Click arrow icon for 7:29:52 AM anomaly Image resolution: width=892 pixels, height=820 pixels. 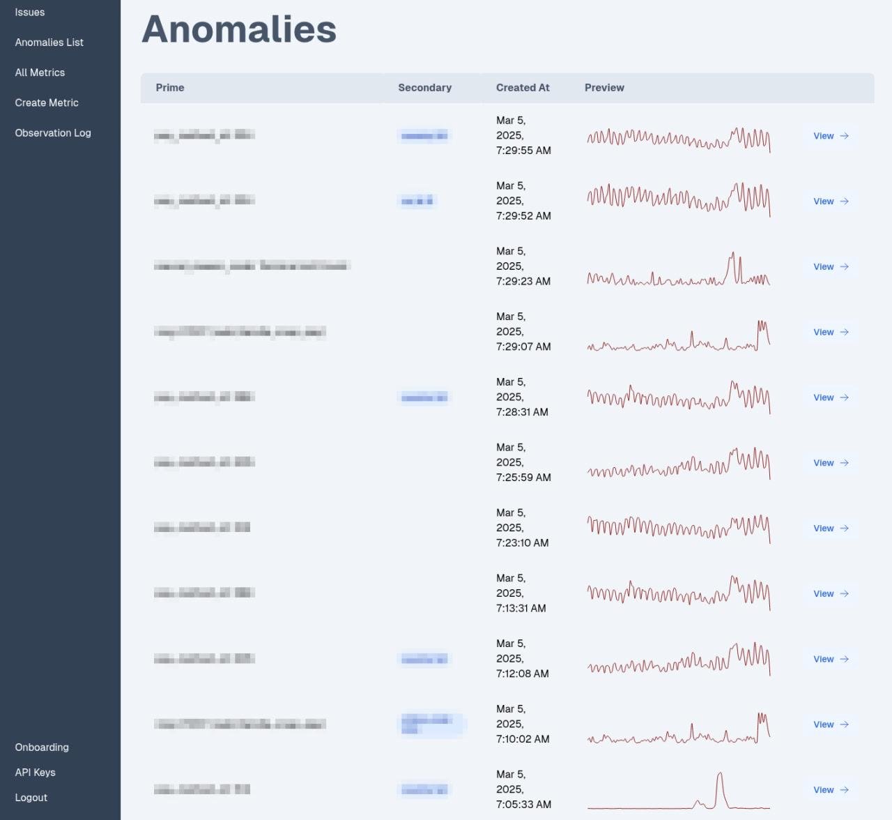click(844, 202)
